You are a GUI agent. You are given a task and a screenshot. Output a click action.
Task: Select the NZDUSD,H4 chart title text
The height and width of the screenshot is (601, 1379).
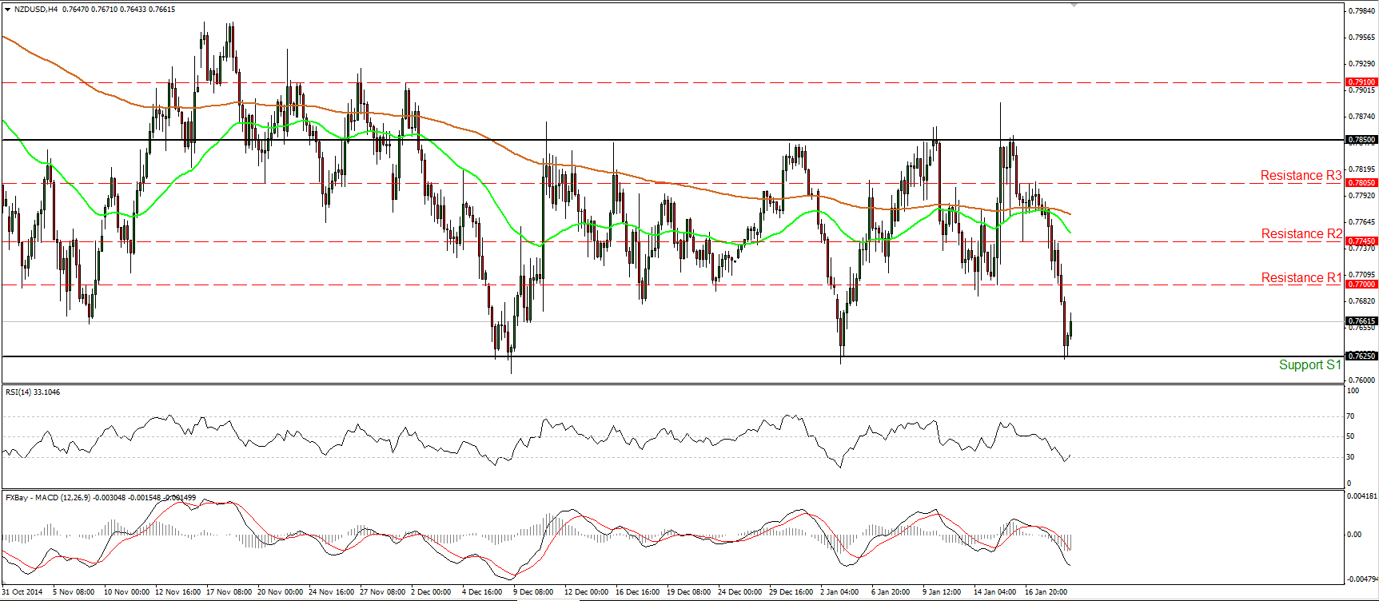point(37,10)
